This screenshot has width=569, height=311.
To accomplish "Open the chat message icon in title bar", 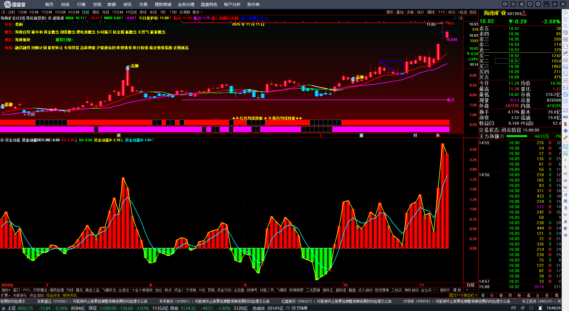I will [x=505, y=4].
